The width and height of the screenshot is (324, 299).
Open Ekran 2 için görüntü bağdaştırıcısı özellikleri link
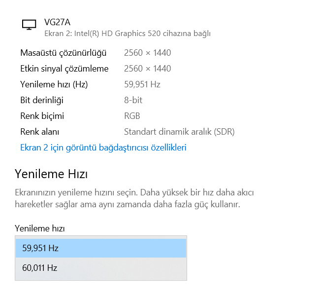(x=103, y=148)
